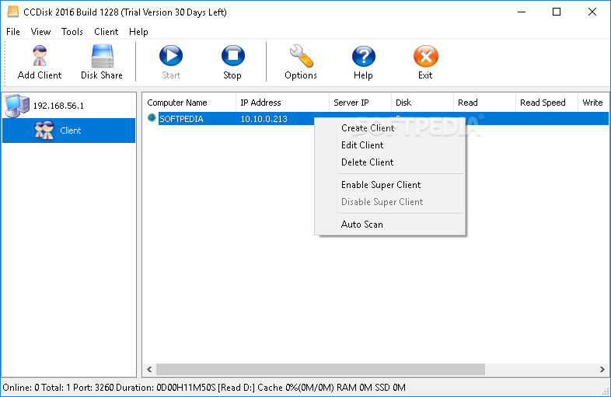Click the horizontal scrollbar left arrow

pos(149,369)
